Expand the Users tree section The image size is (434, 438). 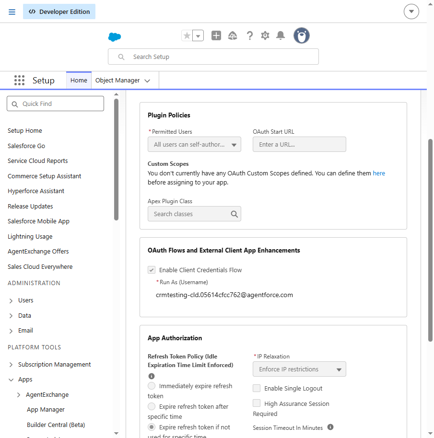coord(11,300)
